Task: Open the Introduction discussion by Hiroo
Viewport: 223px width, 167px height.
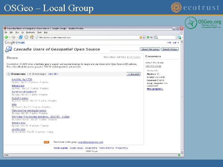Action: pyautogui.click(x=18, y=86)
